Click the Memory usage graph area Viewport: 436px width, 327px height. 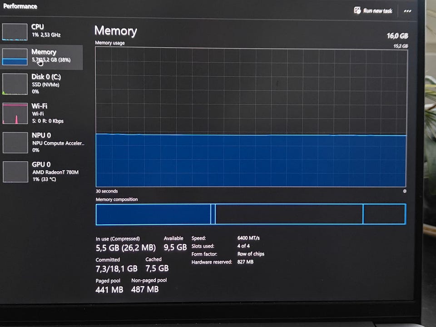click(x=251, y=117)
